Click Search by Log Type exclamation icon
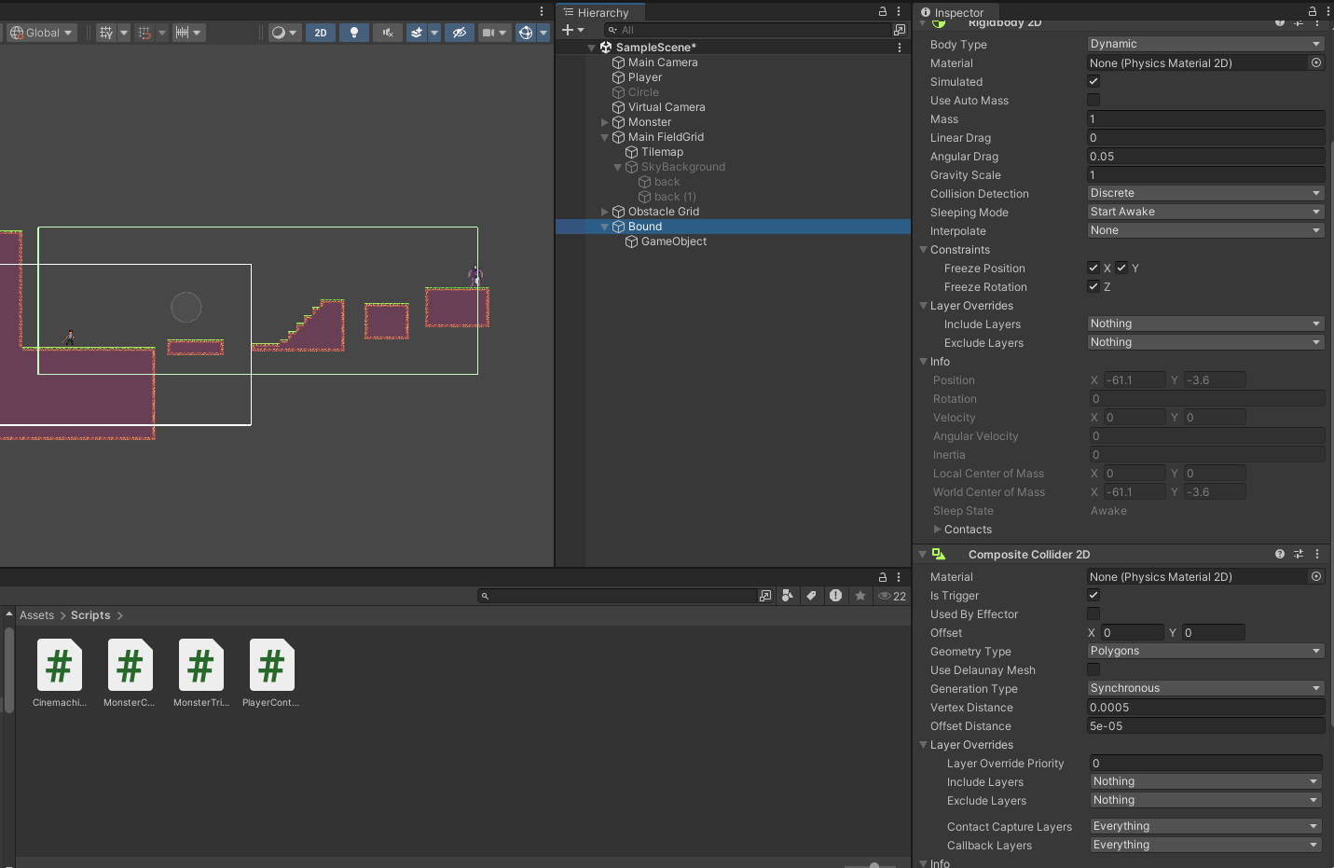 [x=836, y=596]
